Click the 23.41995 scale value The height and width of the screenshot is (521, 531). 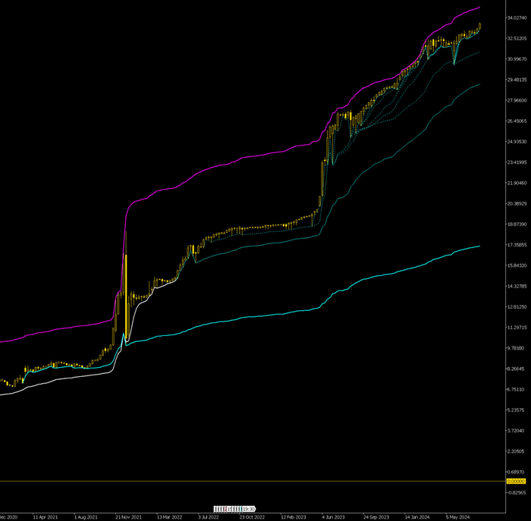(517, 162)
